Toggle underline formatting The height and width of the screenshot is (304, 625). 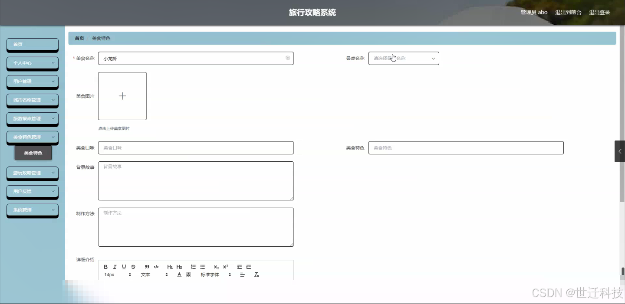124,267
